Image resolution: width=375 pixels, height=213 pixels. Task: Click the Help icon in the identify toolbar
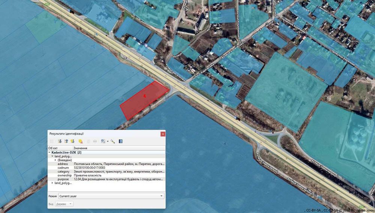pyautogui.click(x=121, y=141)
